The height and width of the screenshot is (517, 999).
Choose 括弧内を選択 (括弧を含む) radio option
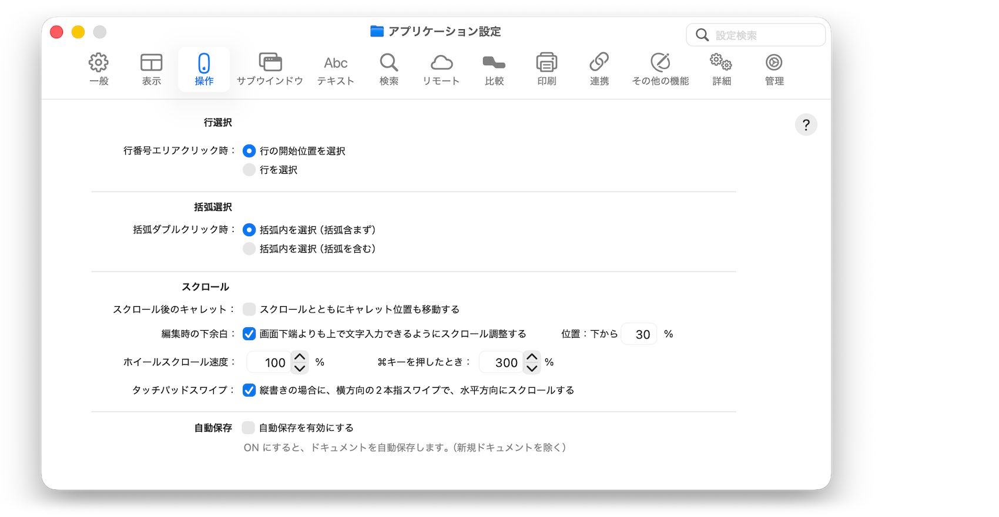click(249, 249)
